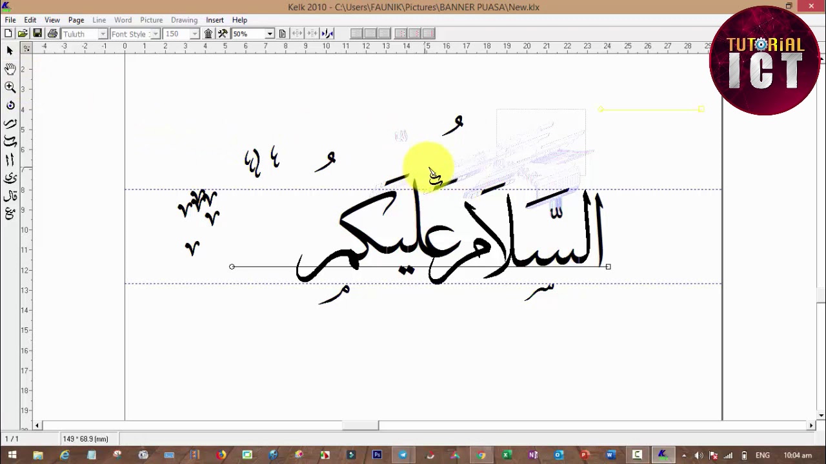Click the 10:04 am clock in tray
The width and height of the screenshot is (826, 464).
[798, 455]
